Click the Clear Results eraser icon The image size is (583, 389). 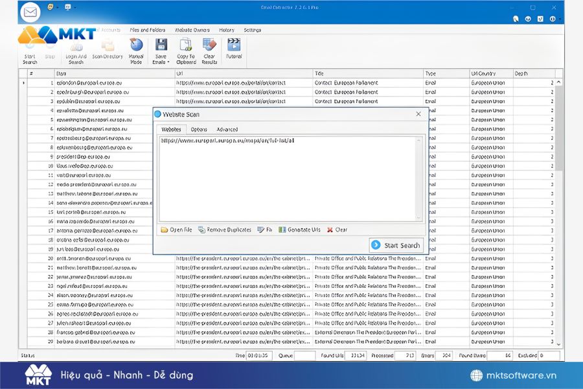tap(209, 45)
